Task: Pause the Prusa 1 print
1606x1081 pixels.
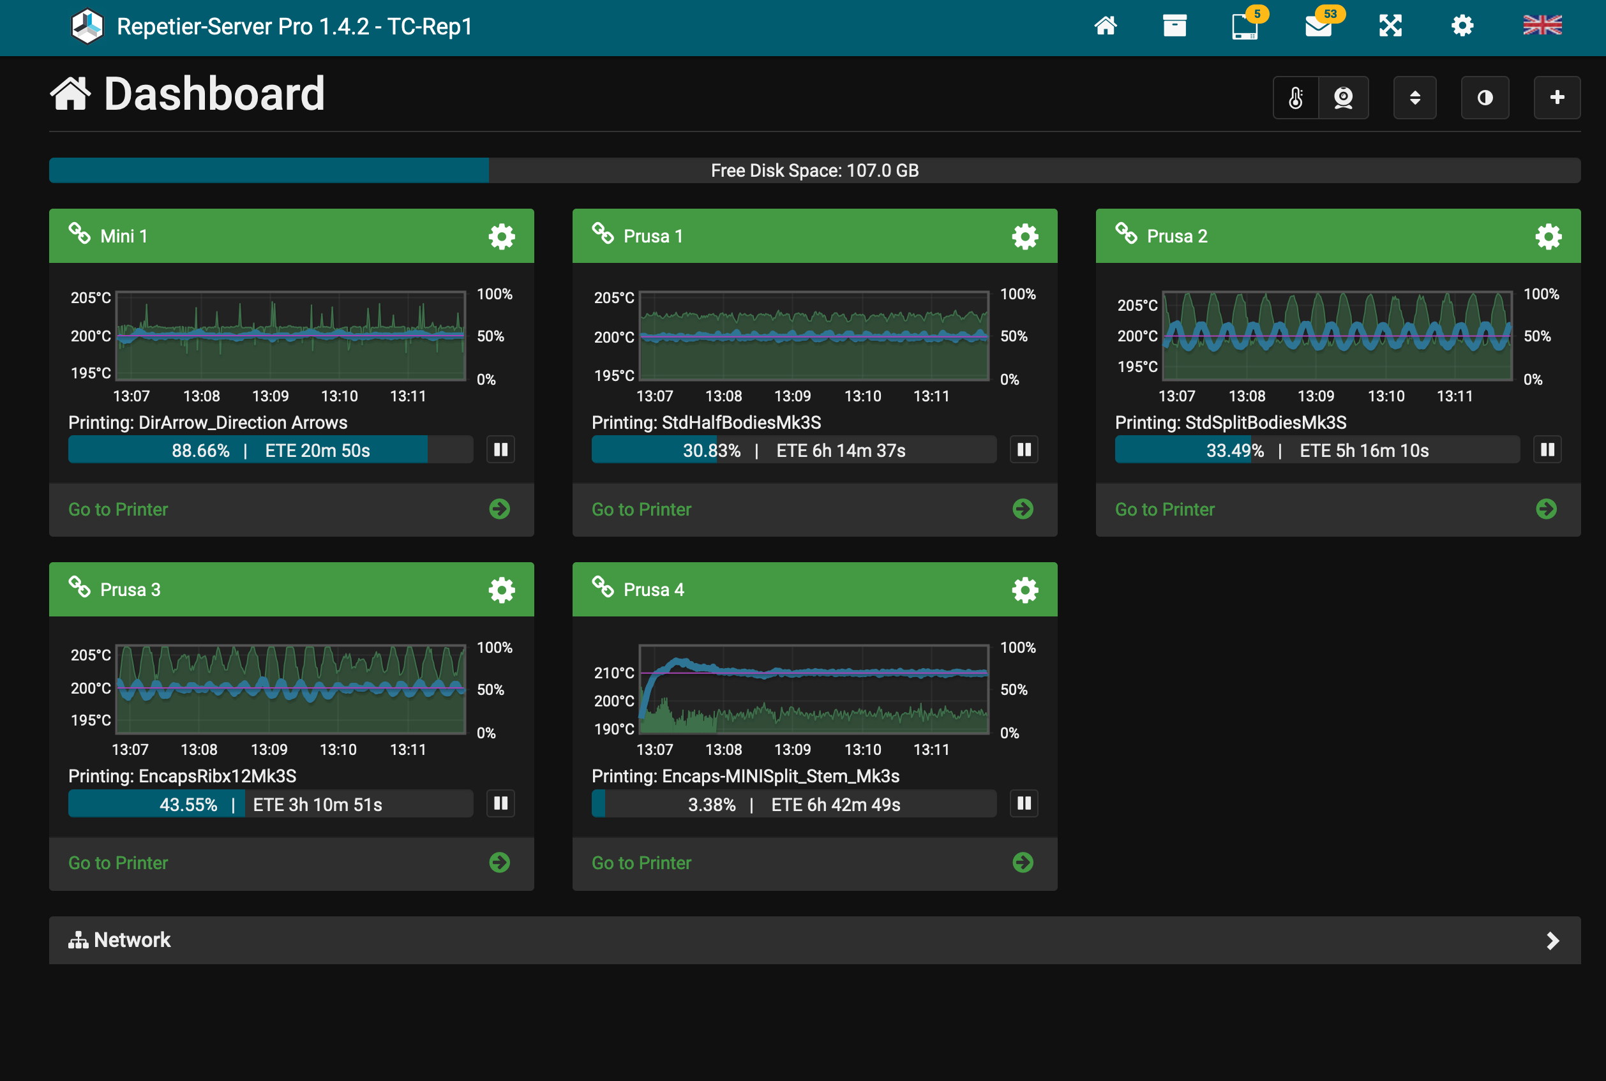Action: [x=1024, y=450]
